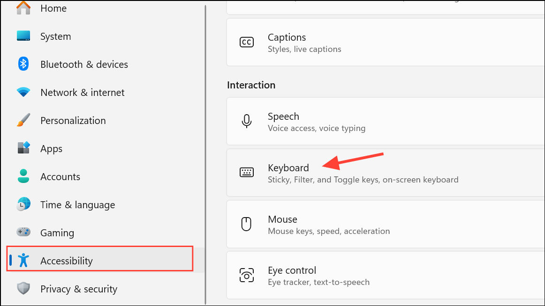Click the Keyboard icon
The image size is (545, 306).
(247, 172)
